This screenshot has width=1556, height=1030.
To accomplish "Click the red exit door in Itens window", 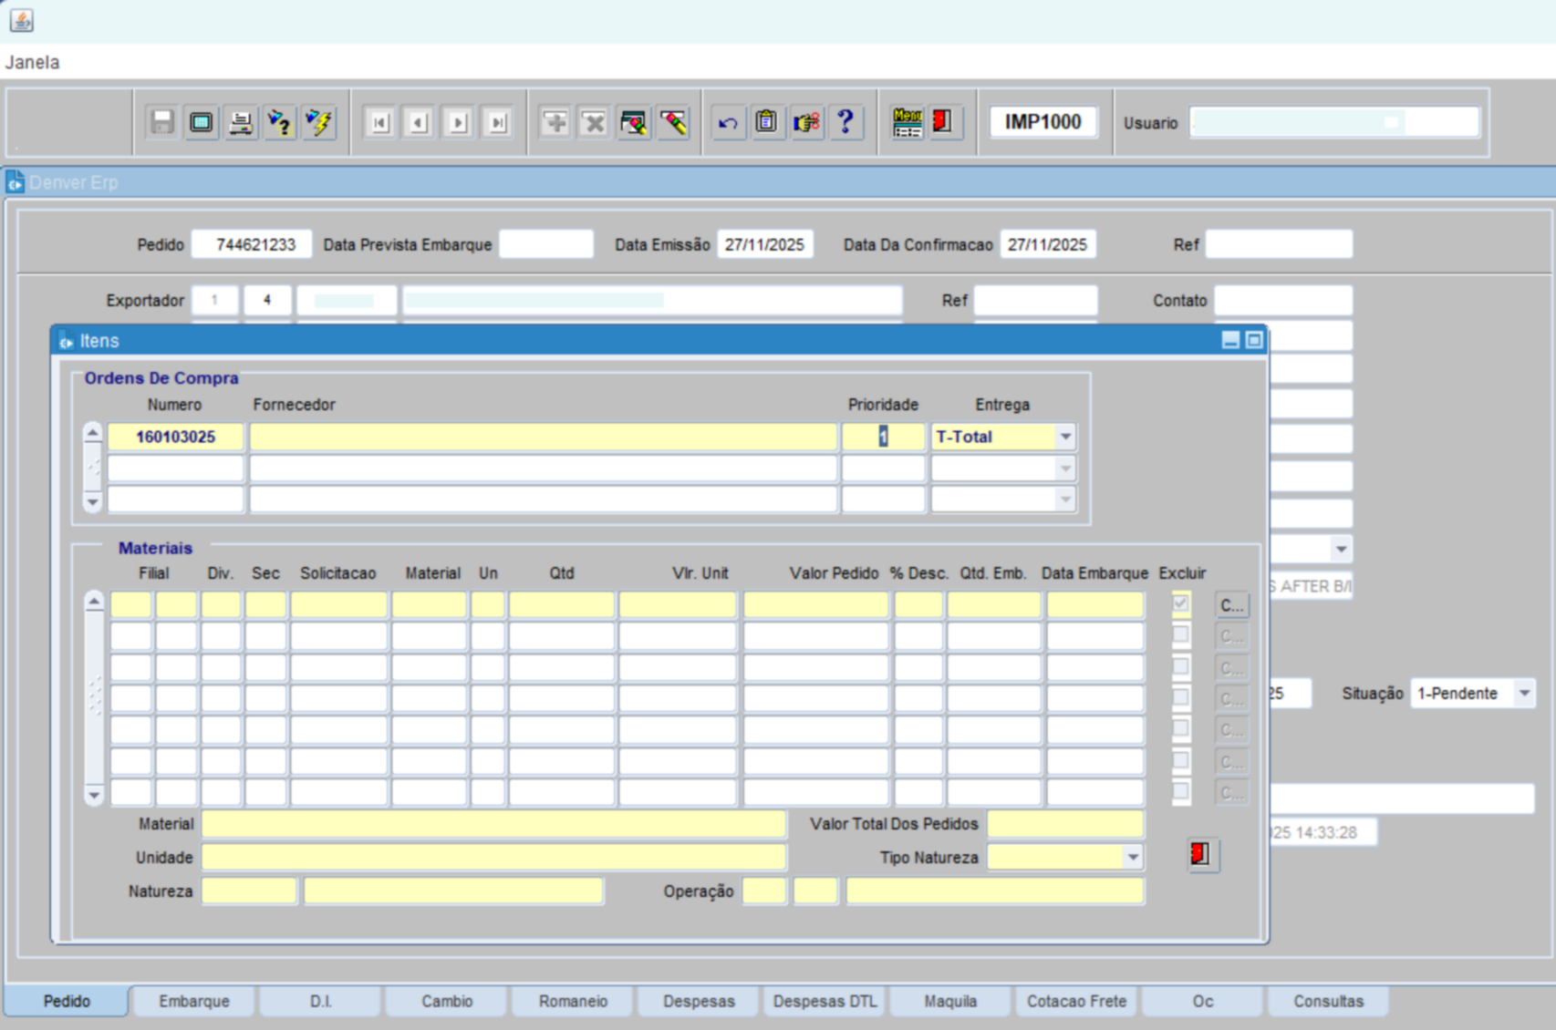I will click(1201, 854).
